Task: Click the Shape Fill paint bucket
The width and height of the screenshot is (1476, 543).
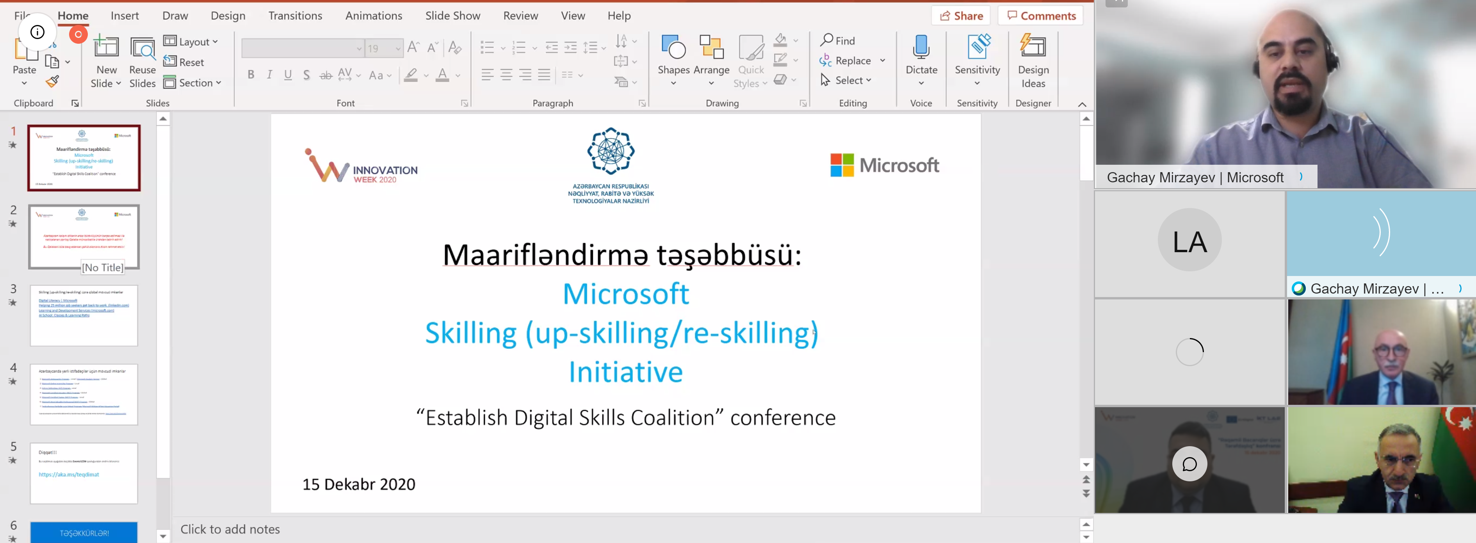Action: tap(780, 40)
